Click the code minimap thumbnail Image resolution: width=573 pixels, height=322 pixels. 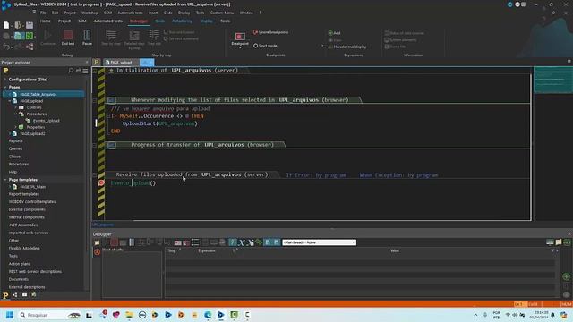click(553, 80)
